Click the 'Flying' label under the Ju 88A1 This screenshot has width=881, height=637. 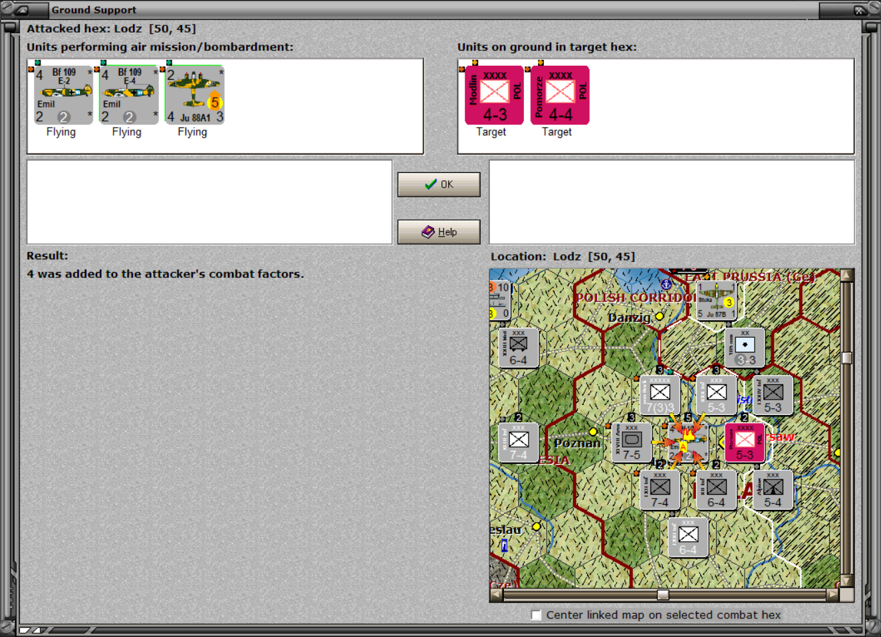pos(192,132)
